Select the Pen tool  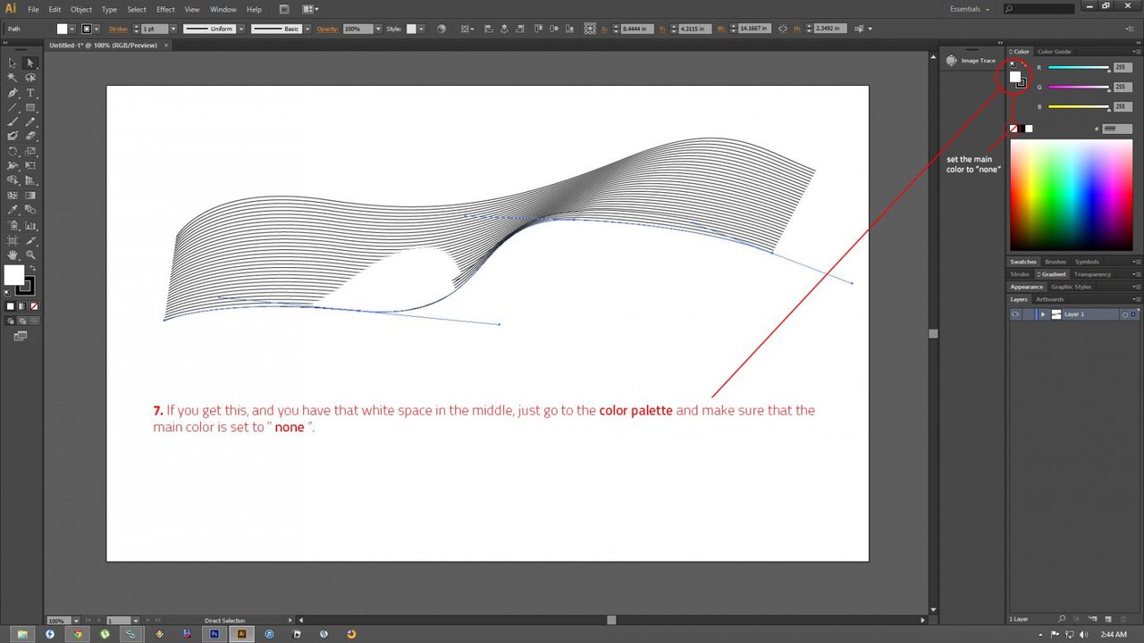pyautogui.click(x=13, y=93)
